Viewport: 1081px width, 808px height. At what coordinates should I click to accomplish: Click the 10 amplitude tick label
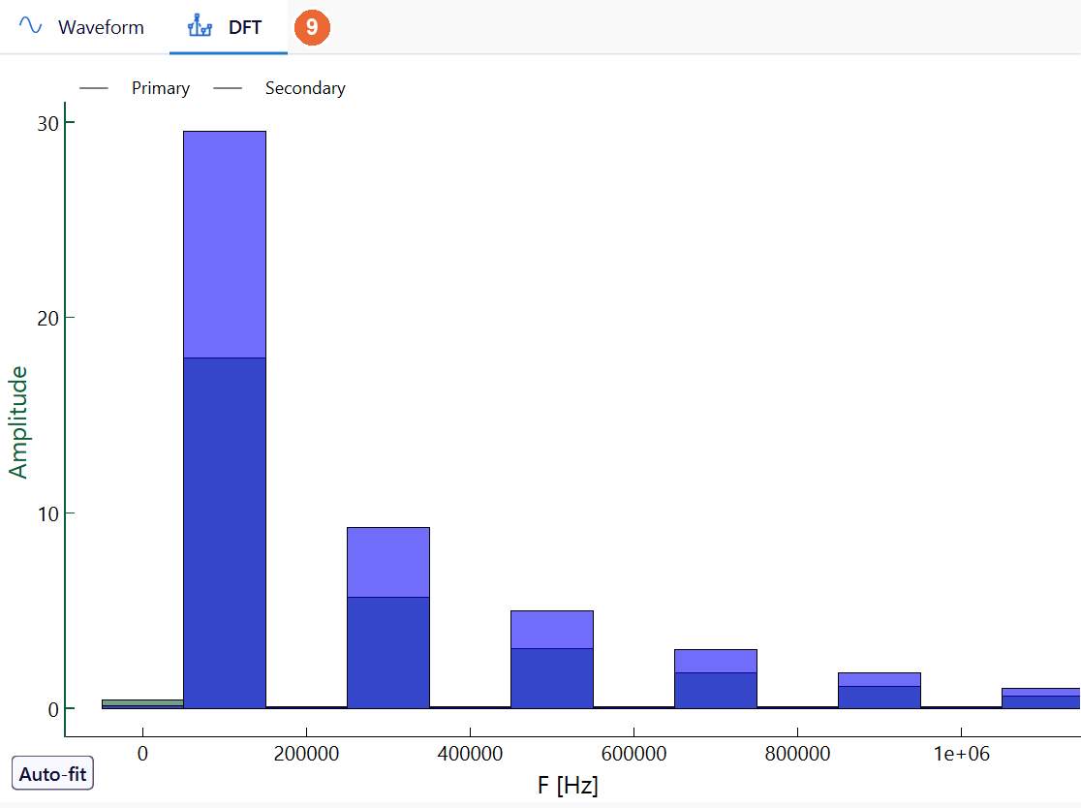[x=47, y=514]
